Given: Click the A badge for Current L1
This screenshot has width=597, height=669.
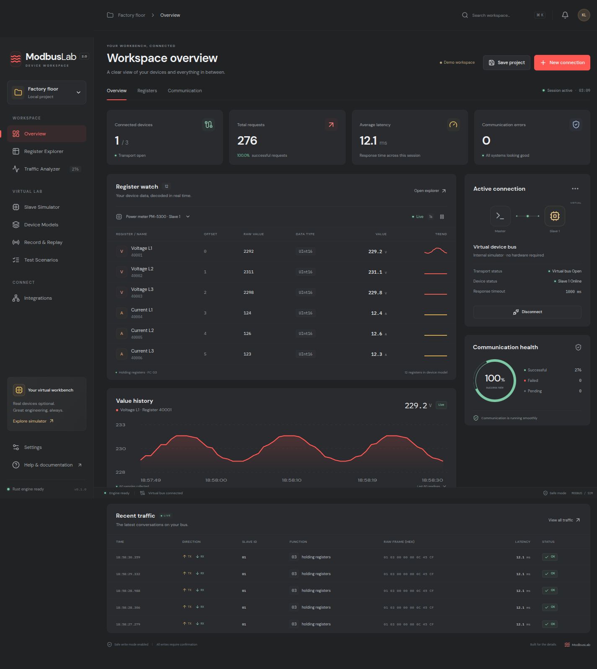Looking at the screenshot, I should (121, 313).
